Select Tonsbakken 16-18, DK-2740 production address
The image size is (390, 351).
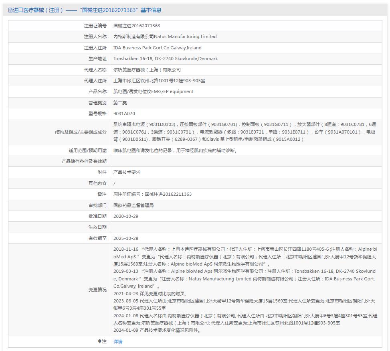click(166, 59)
